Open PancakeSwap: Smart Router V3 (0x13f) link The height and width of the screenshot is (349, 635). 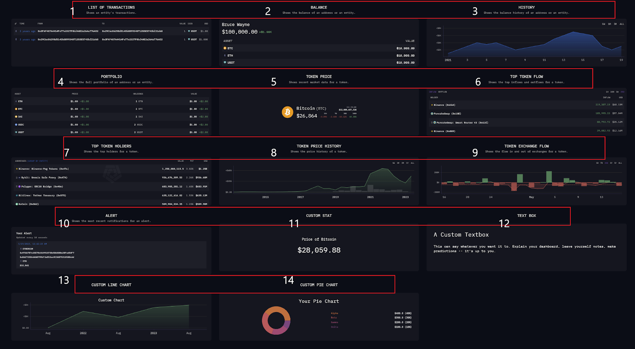(x=462, y=123)
